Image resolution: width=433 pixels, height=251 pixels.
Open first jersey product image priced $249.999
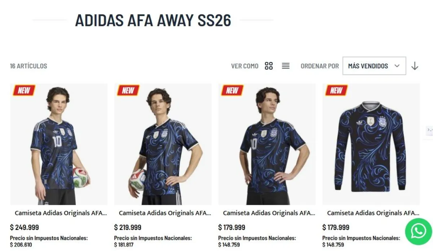point(59,144)
